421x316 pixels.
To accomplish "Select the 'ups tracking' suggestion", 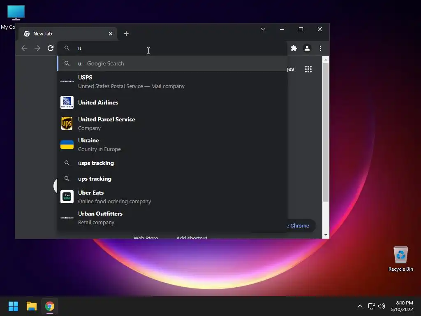I will tap(172, 179).
